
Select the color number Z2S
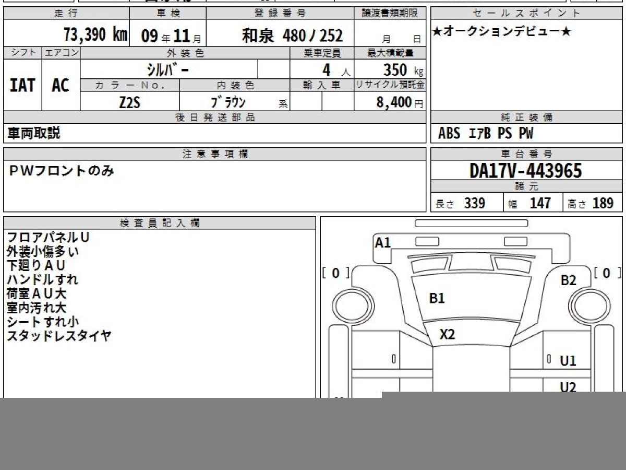click(x=129, y=102)
